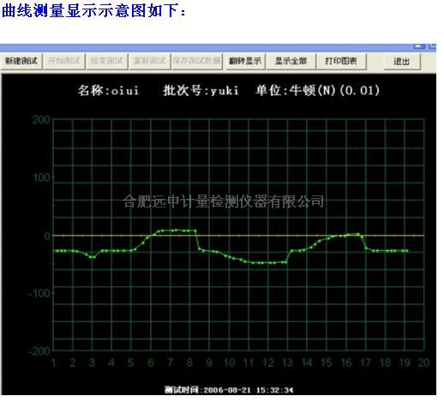Screen dimensions: 444x408
Task: Click the 新建测试 (new test) button
Action: pyautogui.click(x=21, y=61)
